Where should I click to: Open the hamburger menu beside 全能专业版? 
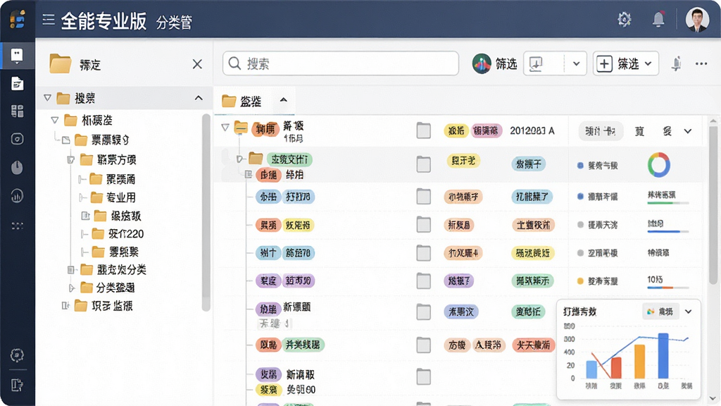point(49,19)
